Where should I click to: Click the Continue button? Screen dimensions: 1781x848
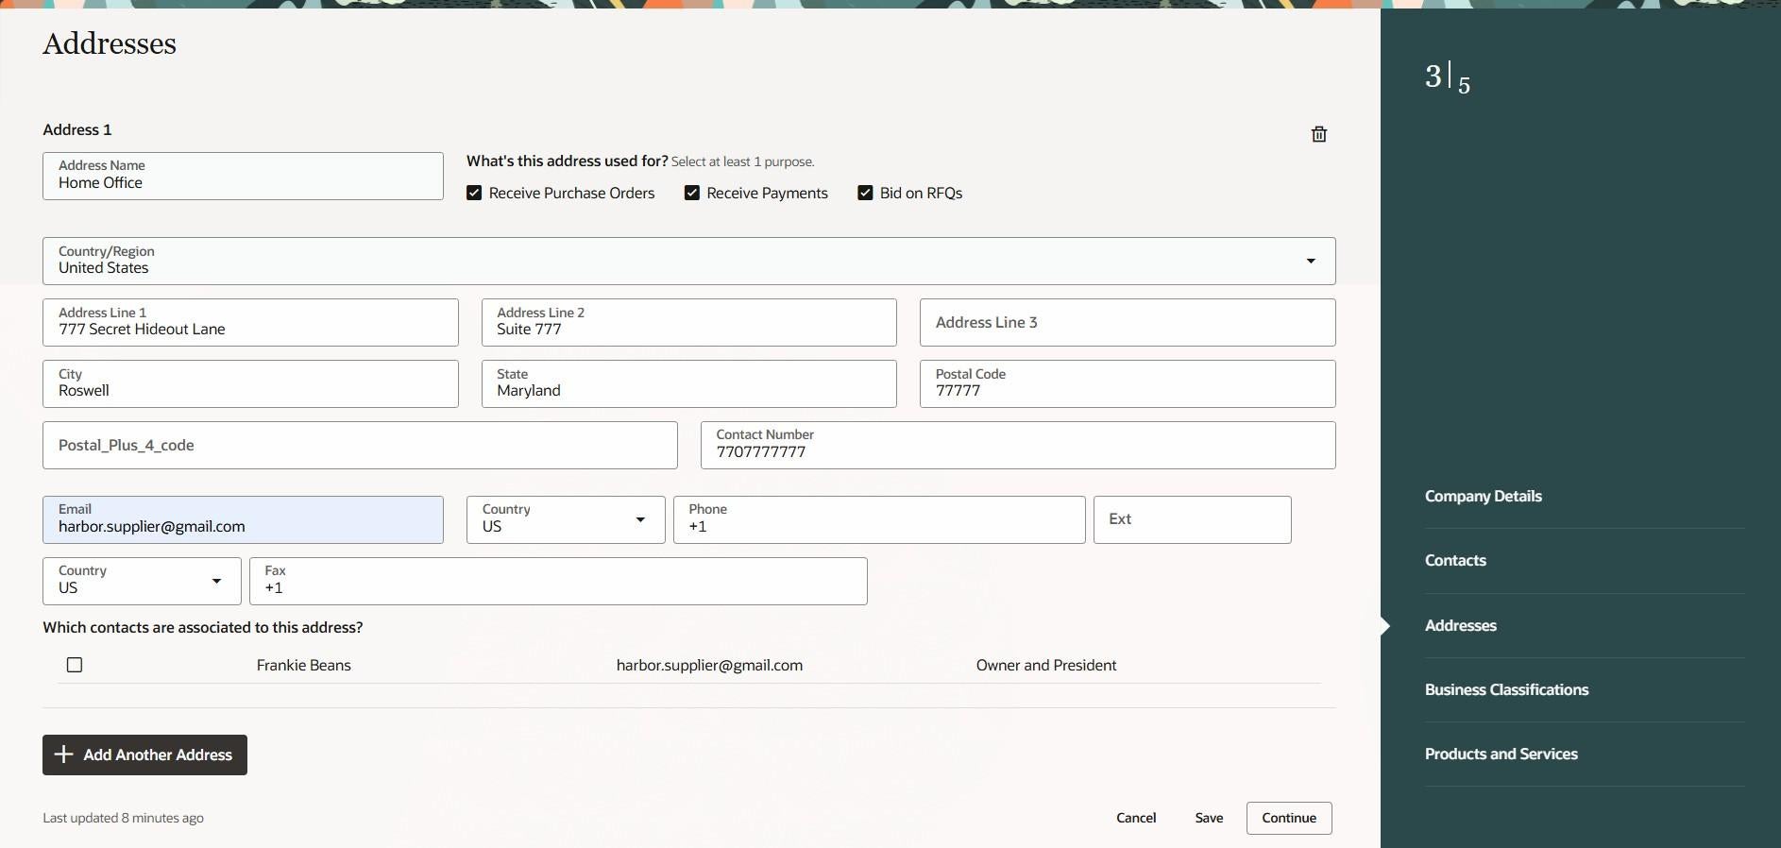[1289, 818]
